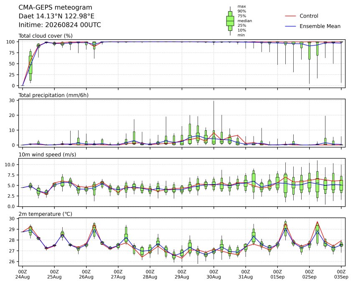Click the CMA-GEPS meteogram title
353x284 pixels.
coord(56,8)
